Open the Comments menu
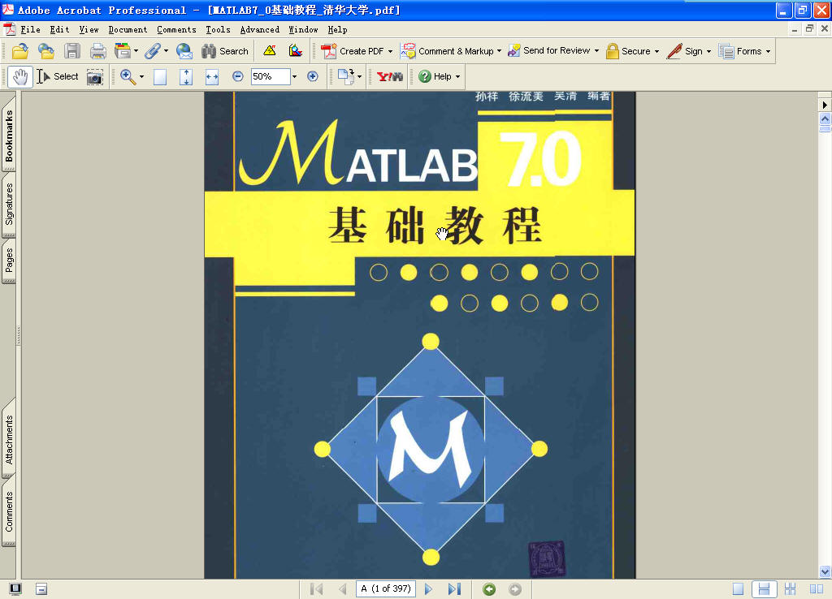Image resolution: width=832 pixels, height=599 pixels. (x=176, y=30)
